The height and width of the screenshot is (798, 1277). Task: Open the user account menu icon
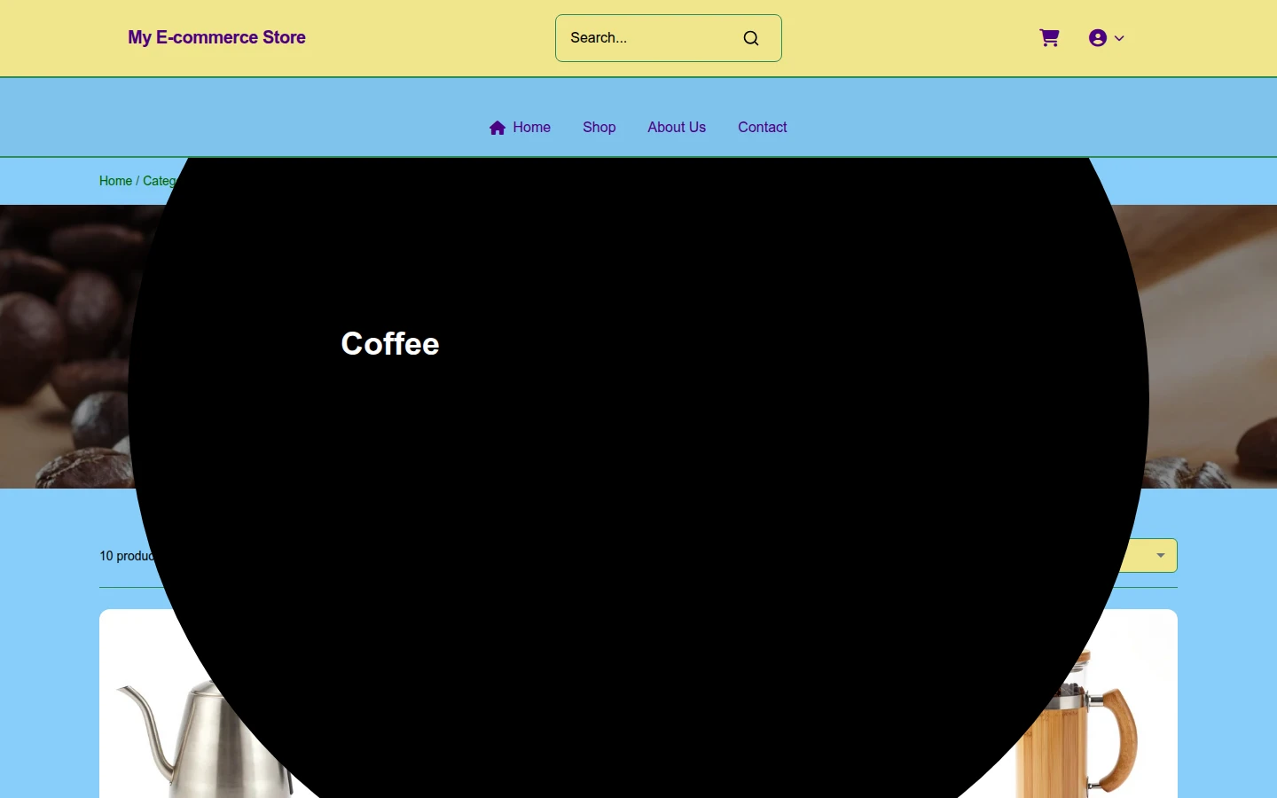coord(1098,38)
